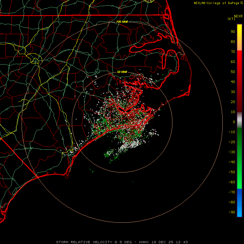Click the -80 value on the velocity scale
Screen dimensions: 244x244
coord(232,202)
